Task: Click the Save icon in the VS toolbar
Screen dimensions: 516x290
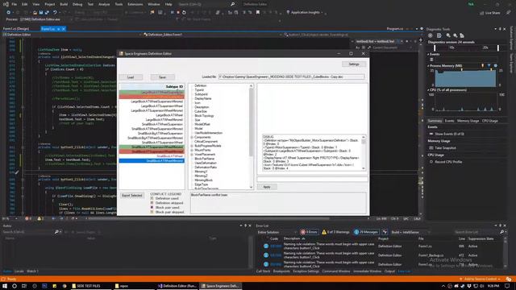Action: point(41,13)
